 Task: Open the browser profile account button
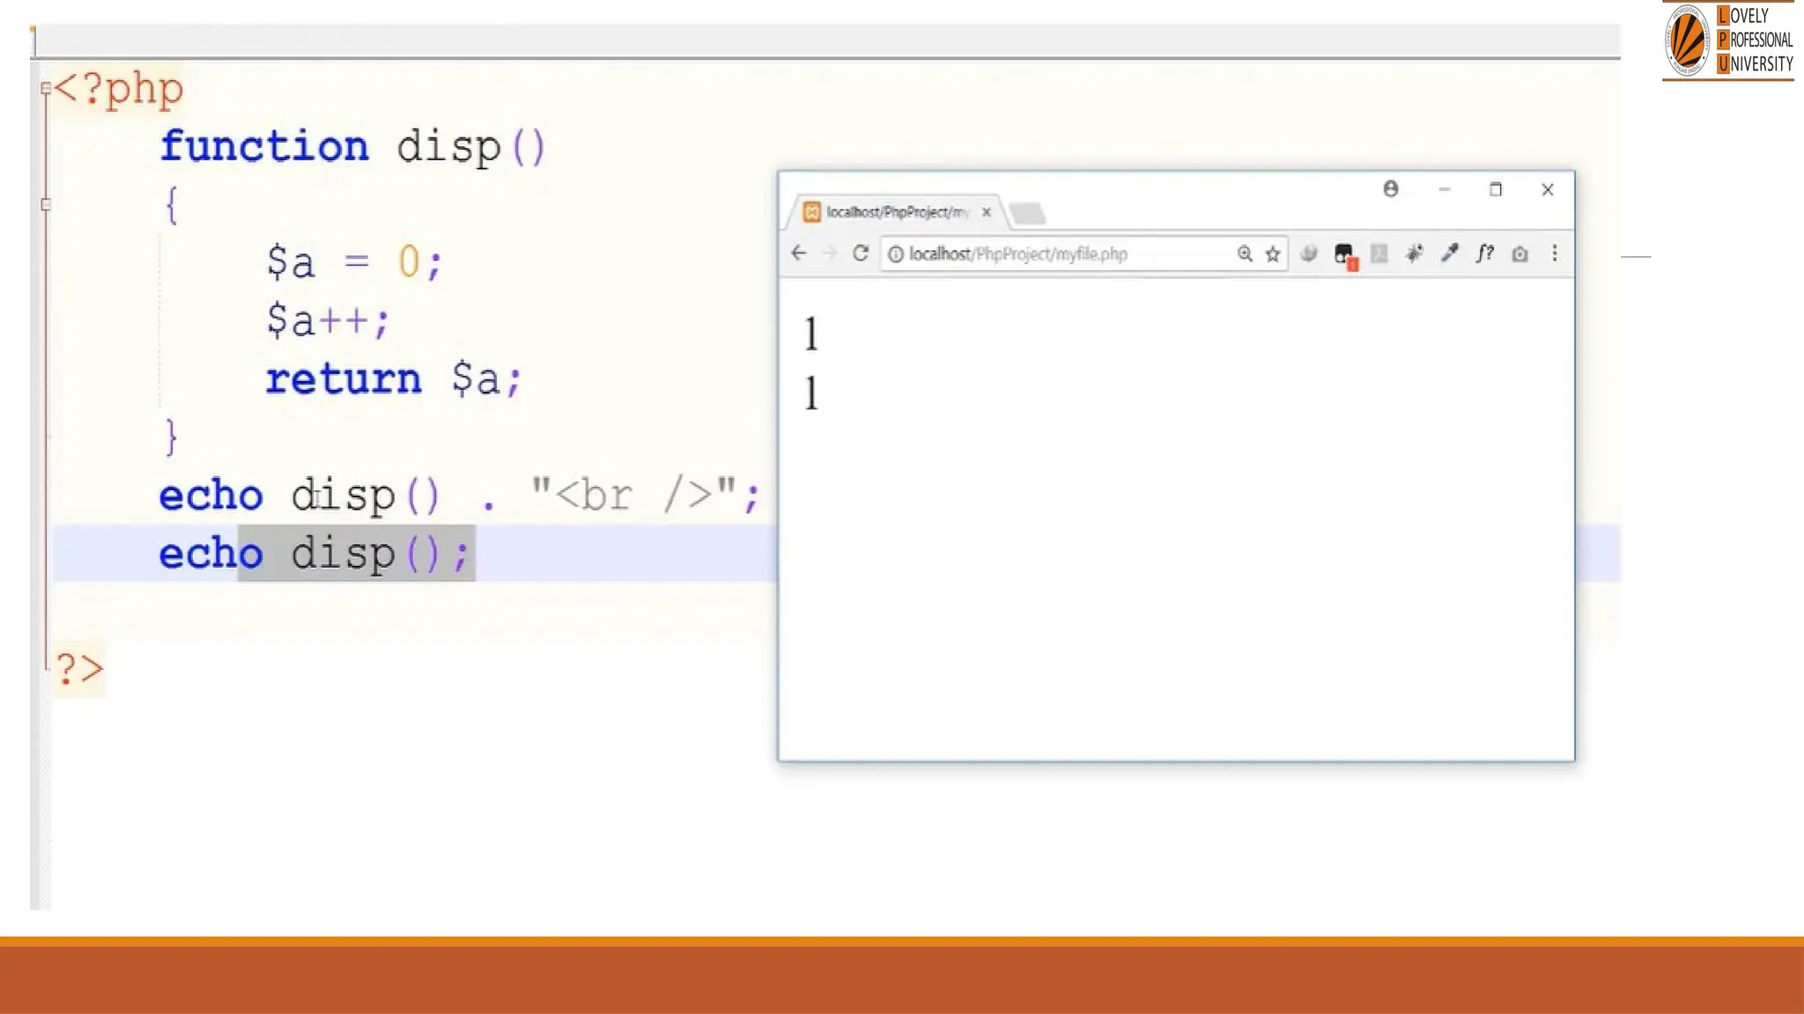[x=1391, y=189]
